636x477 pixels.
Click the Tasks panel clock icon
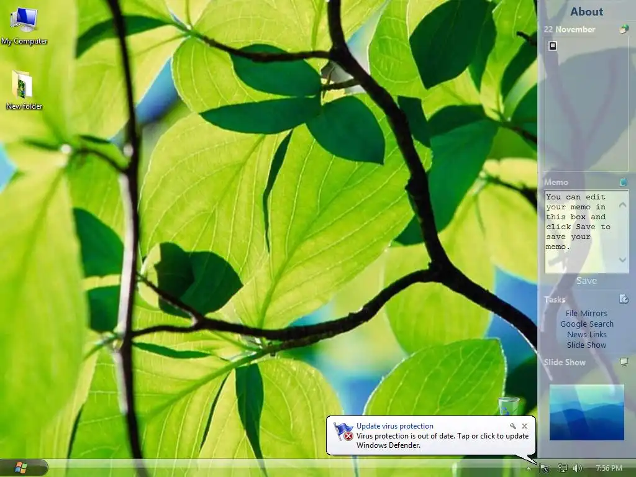[x=624, y=299]
